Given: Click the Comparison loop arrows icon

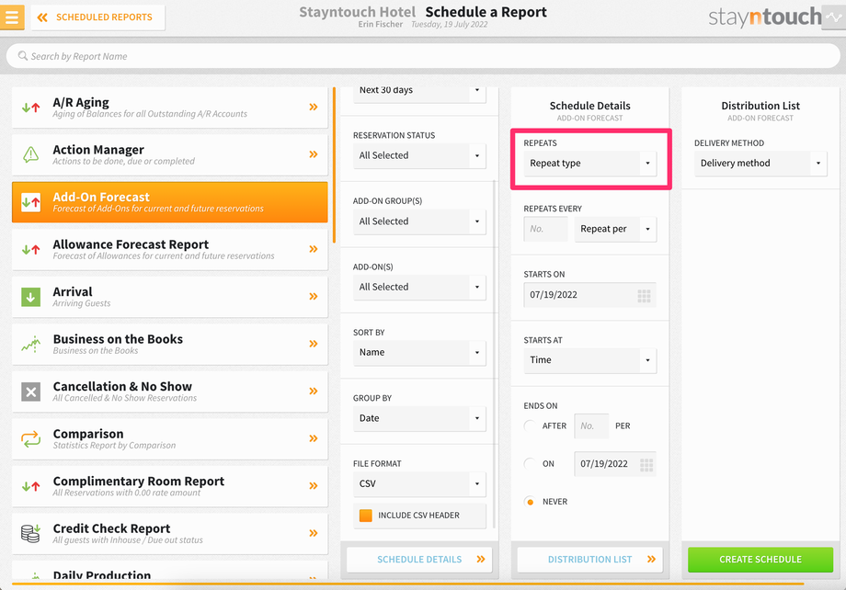Looking at the screenshot, I should (30, 439).
